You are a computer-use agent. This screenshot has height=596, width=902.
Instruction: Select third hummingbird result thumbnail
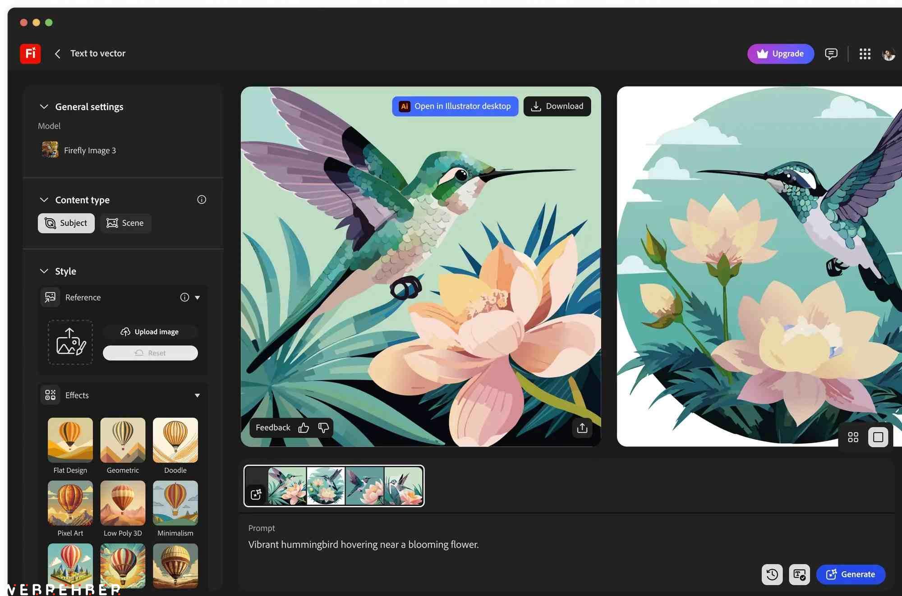click(x=364, y=486)
